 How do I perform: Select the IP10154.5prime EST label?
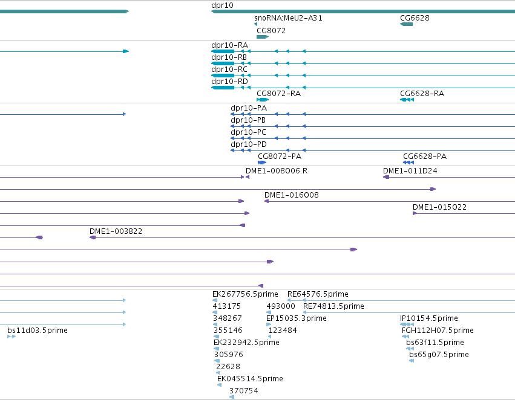point(429,318)
